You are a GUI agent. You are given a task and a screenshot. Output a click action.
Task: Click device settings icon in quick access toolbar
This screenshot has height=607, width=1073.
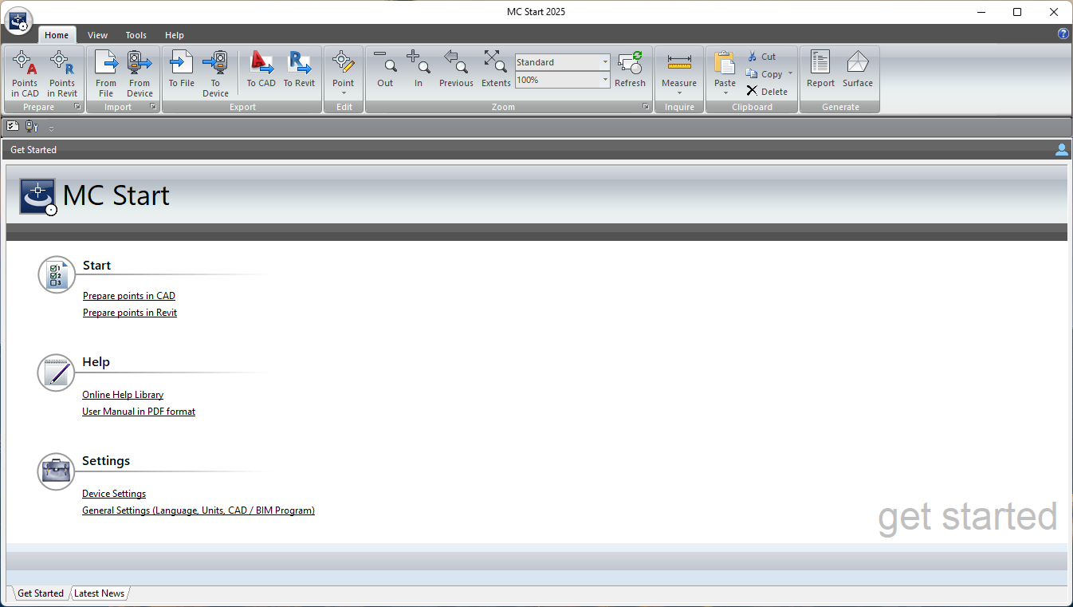point(32,126)
